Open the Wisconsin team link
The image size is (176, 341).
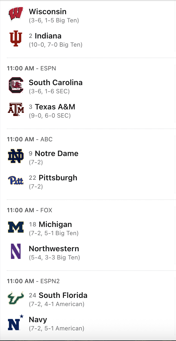pos(48,12)
